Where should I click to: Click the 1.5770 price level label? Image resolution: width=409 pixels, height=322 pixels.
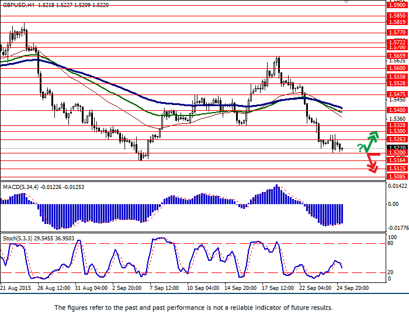[x=397, y=33]
